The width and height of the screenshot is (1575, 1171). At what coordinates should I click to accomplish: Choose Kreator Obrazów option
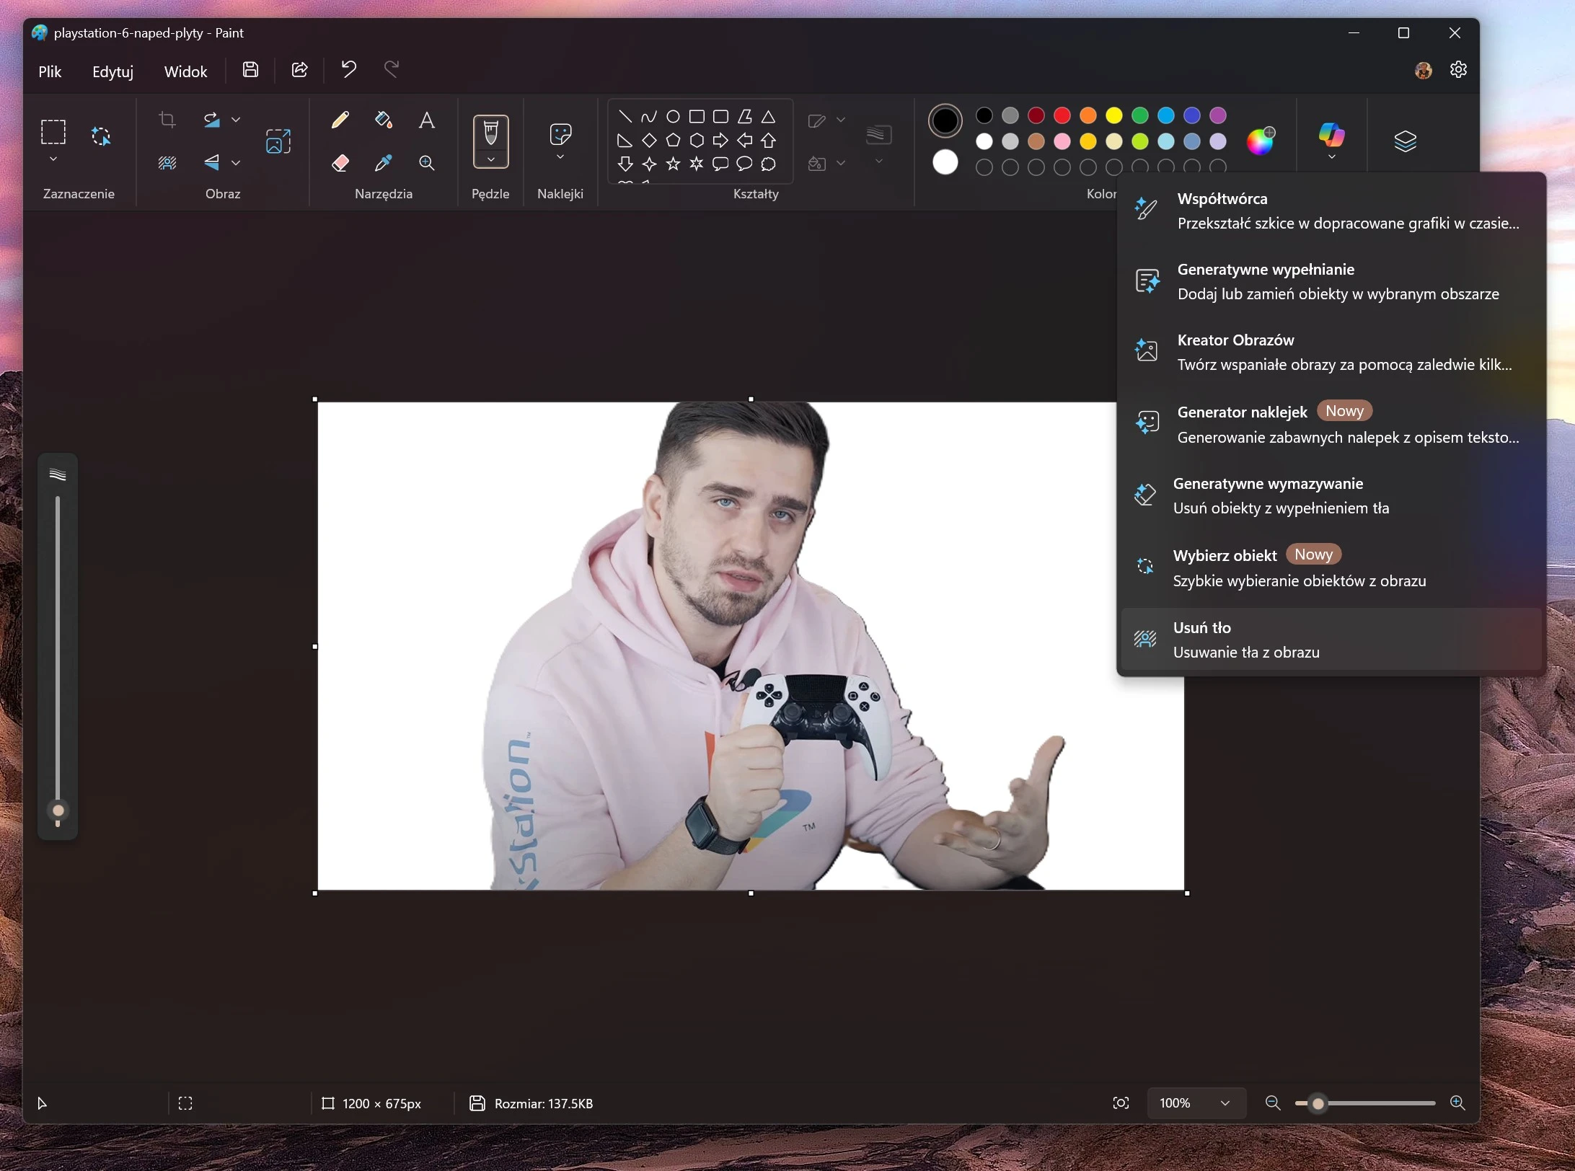(x=1331, y=352)
